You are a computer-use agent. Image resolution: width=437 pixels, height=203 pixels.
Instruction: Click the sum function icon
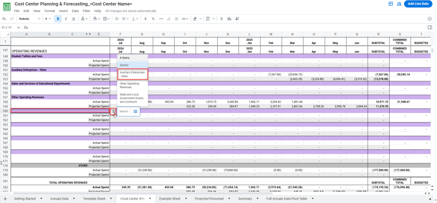(221, 19)
